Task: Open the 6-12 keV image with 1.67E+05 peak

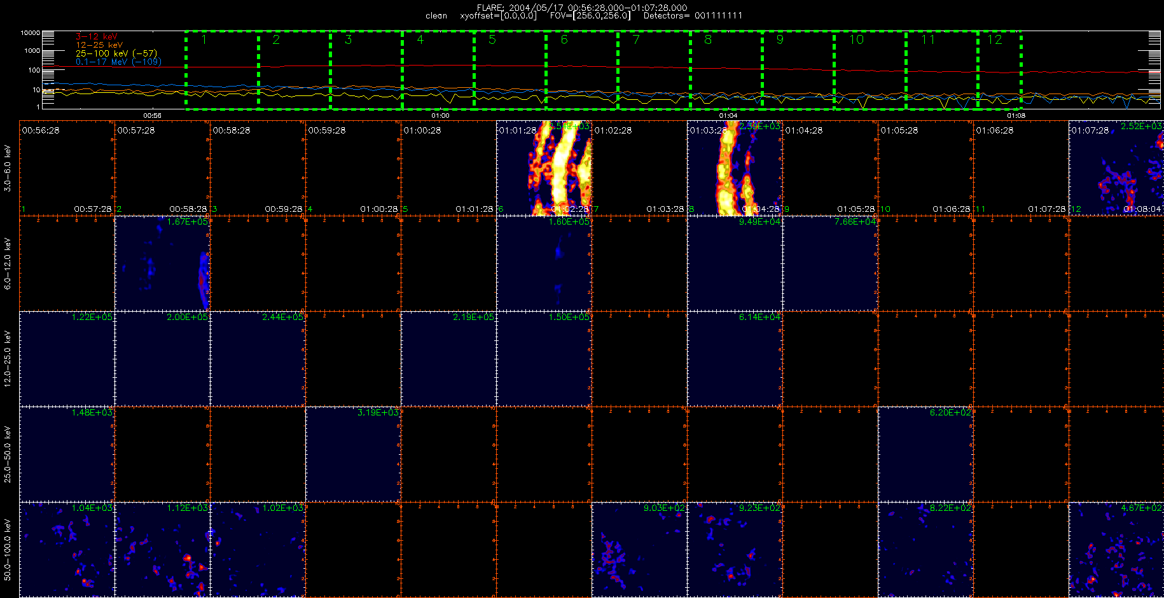Action: click(162, 263)
